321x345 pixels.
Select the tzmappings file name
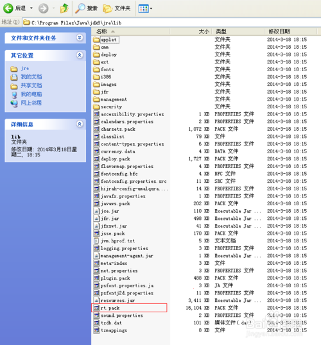(114, 330)
